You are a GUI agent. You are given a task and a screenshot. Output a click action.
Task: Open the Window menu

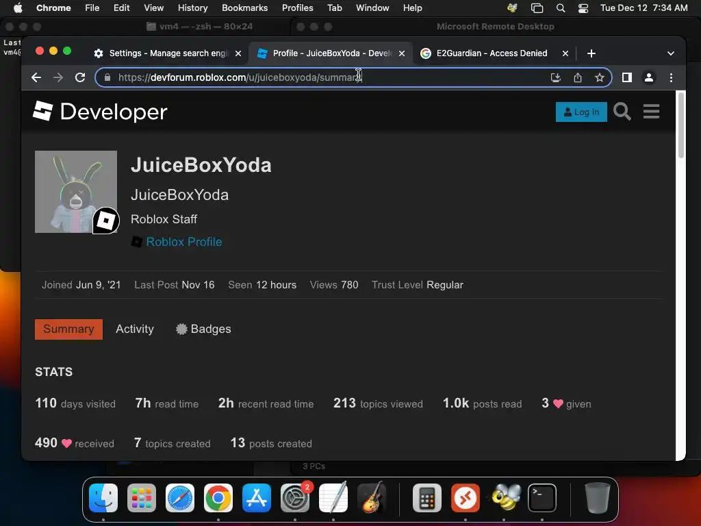point(372,8)
